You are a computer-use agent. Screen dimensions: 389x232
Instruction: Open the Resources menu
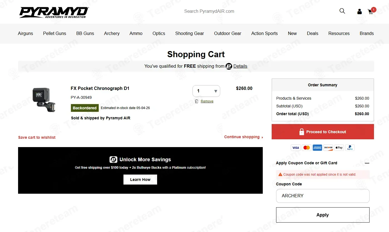339,33
